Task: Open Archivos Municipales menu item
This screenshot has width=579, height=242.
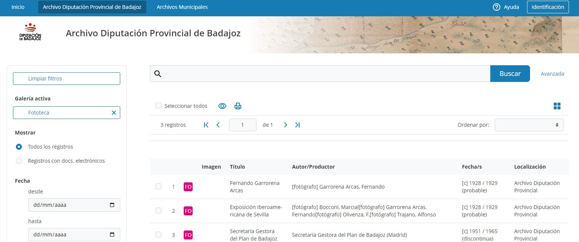Action: tap(182, 7)
